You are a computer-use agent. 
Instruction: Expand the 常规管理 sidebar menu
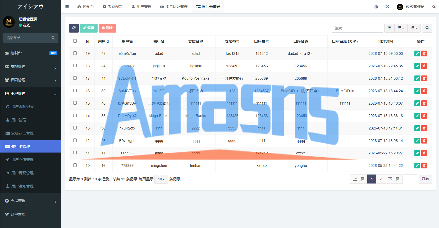coord(30,67)
